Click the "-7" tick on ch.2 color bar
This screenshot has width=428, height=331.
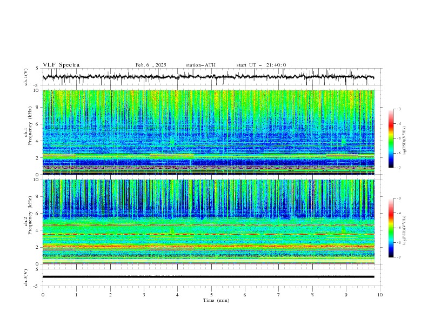click(x=398, y=257)
